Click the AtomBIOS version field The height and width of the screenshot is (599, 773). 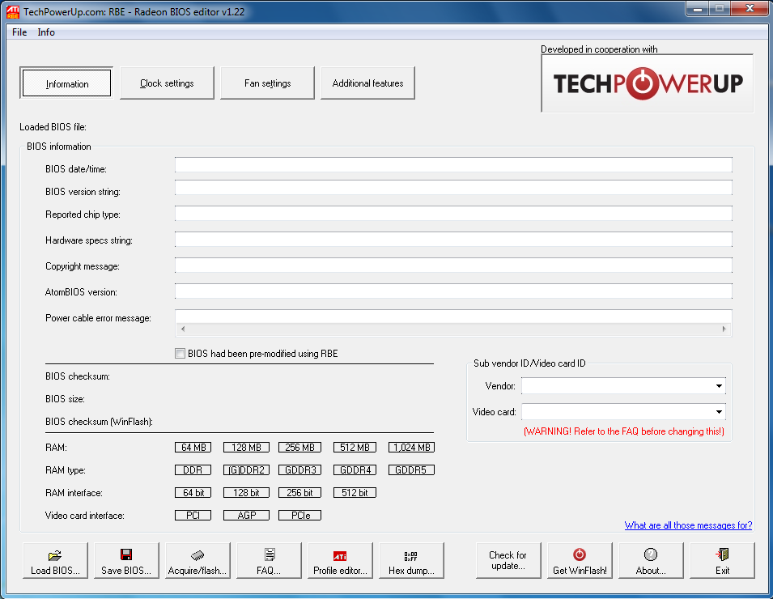[x=453, y=291]
